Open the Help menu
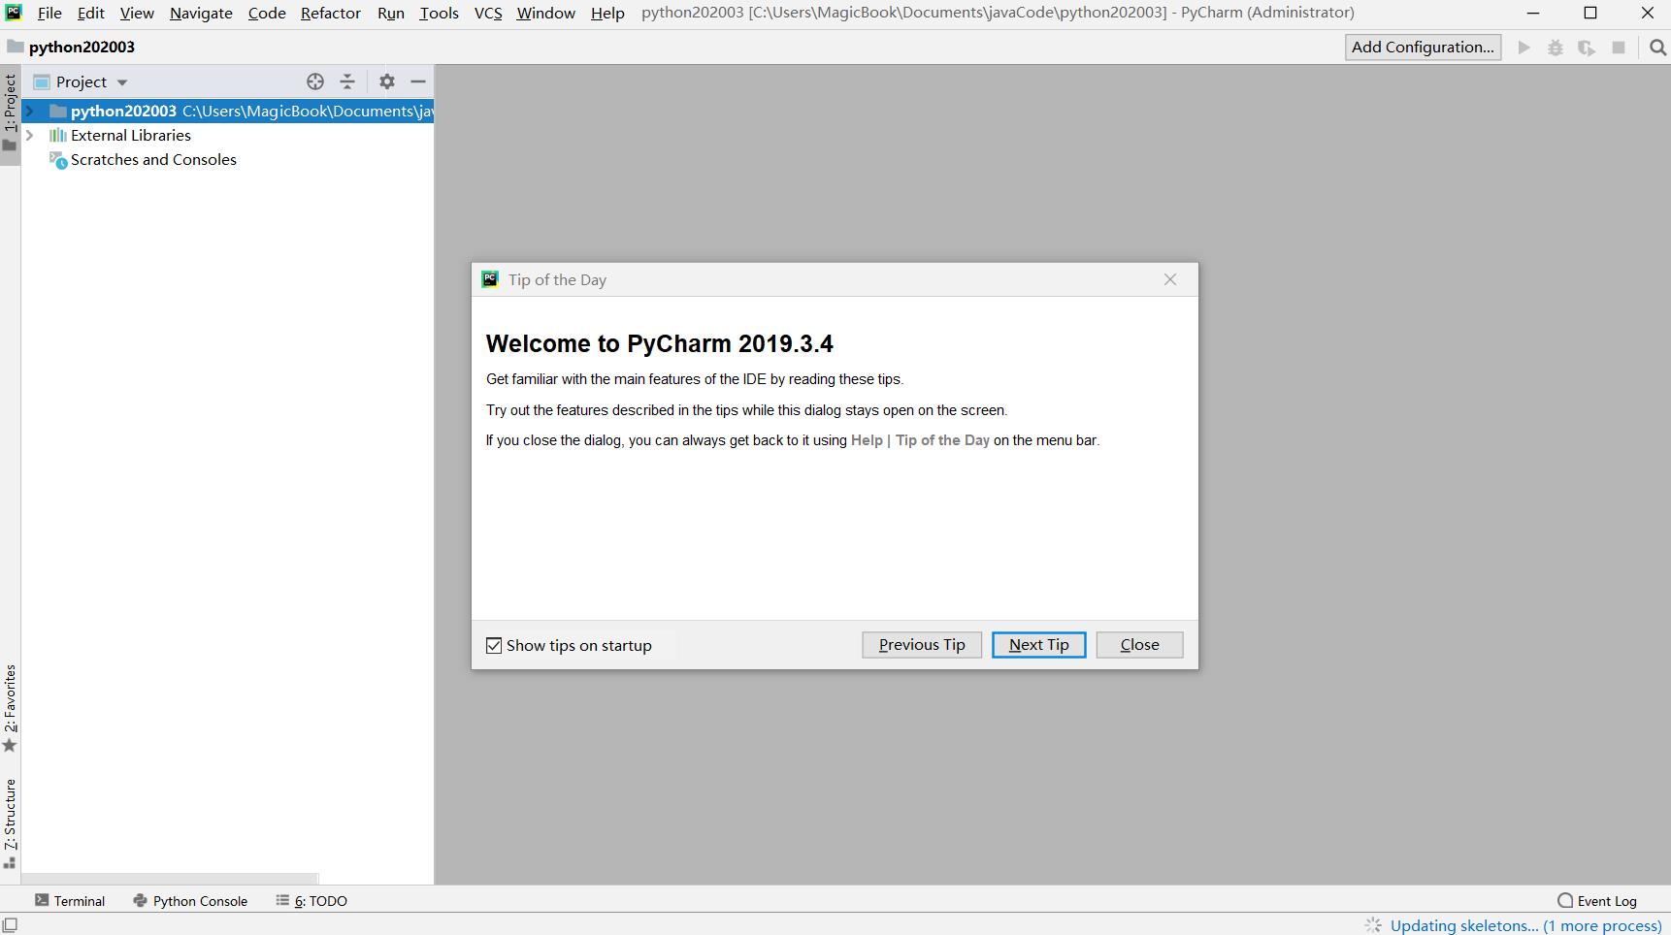 (607, 13)
